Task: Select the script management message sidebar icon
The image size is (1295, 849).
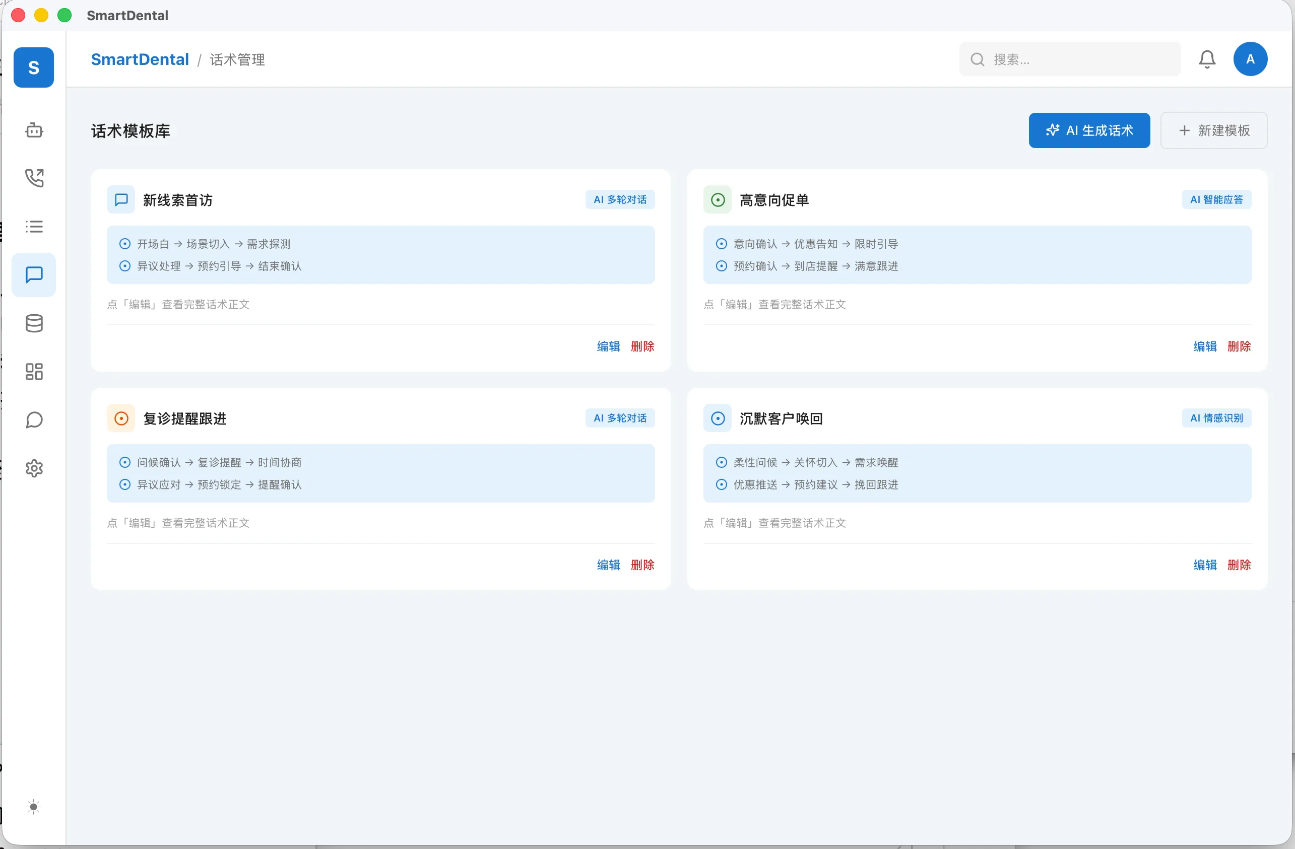Action: pyautogui.click(x=34, y=274)
